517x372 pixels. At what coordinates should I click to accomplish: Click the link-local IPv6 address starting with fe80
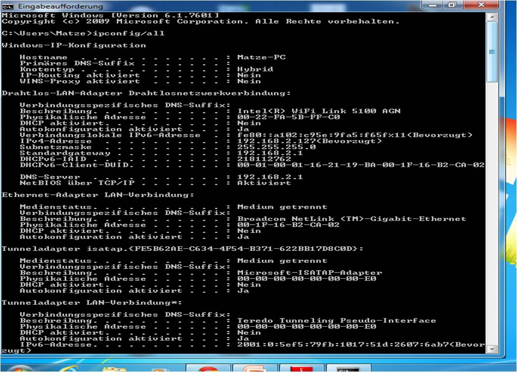pos(355,135)
